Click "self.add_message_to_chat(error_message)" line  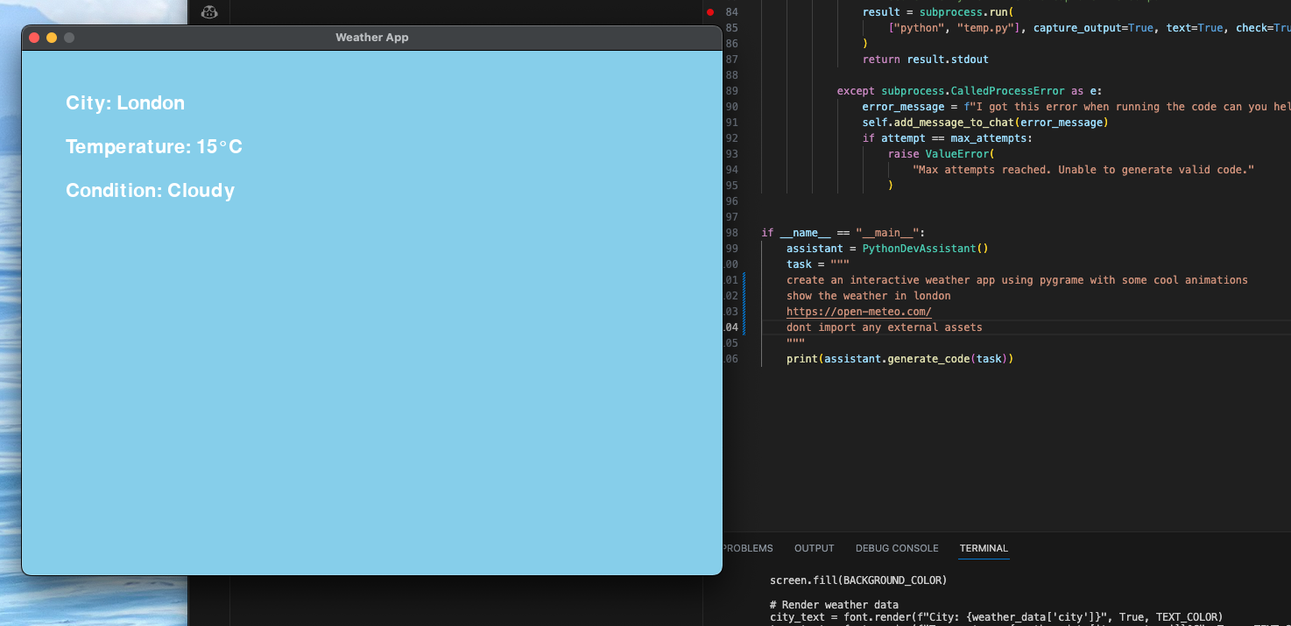[985, 123]
